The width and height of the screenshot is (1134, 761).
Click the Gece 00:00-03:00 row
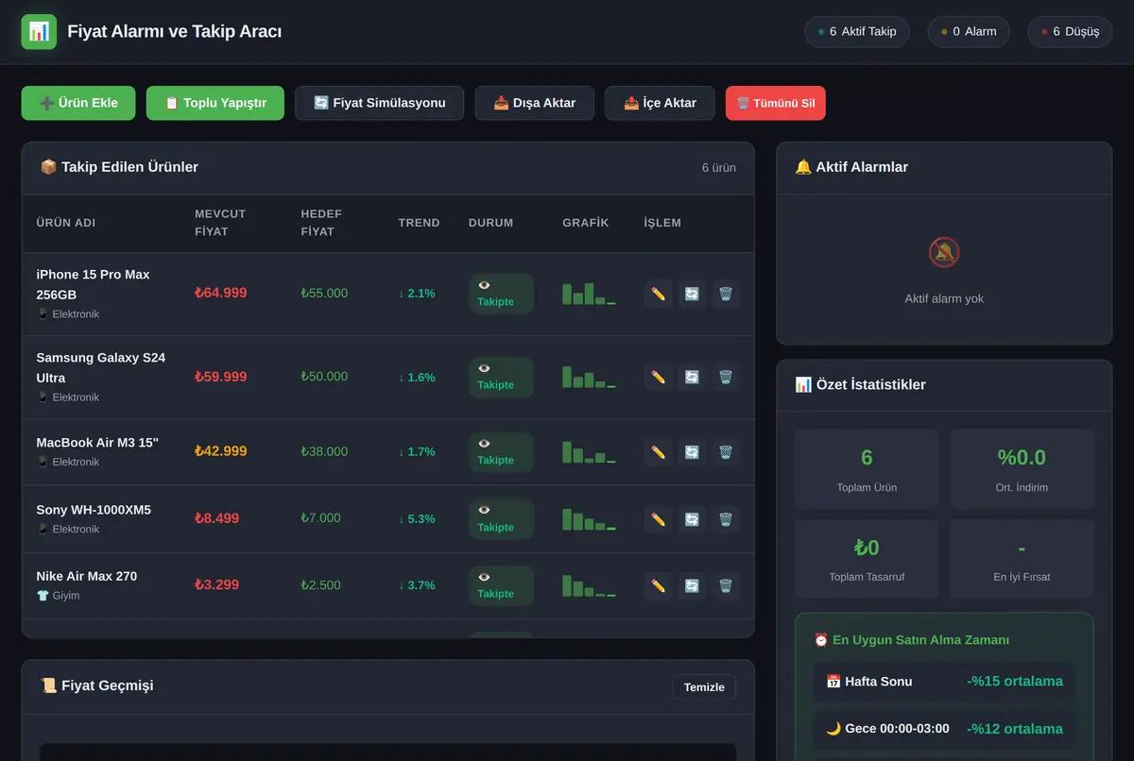(944, 729)
